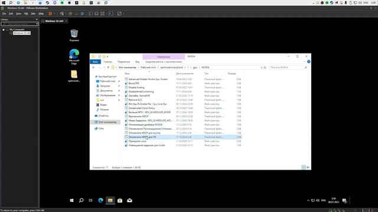
Task: Switch to console view icon in VMware toolbar
Action: [111, 14]
